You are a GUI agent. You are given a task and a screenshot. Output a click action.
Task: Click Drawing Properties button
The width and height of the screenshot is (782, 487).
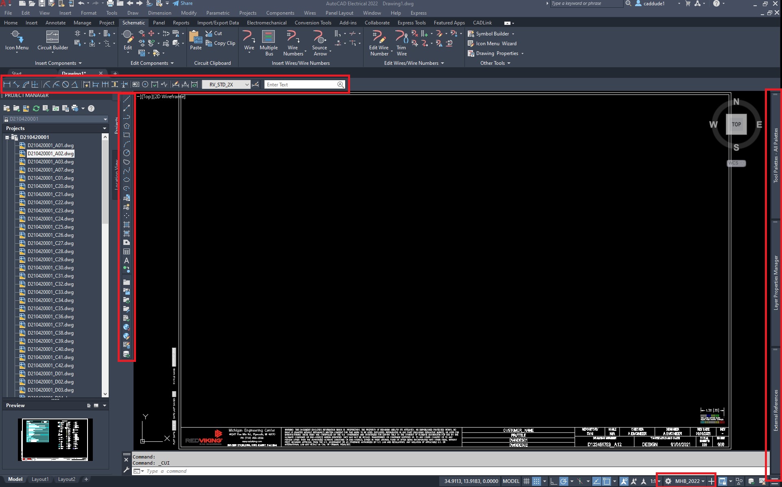(496, 53)
